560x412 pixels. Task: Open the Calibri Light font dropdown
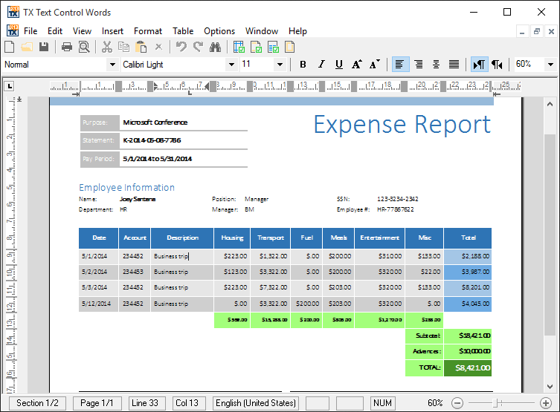coord(232,65)
